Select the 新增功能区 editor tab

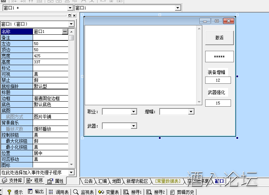[137, 181]
